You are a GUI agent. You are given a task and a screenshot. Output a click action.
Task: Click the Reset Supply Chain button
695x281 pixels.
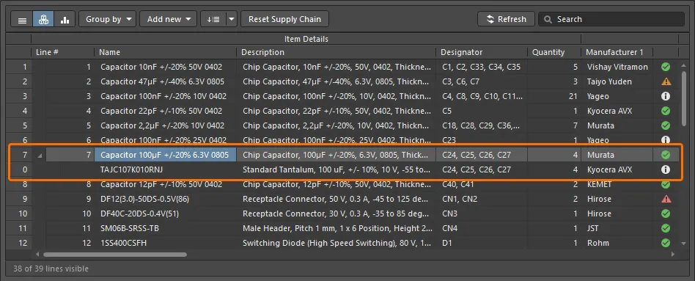[284, 20]
